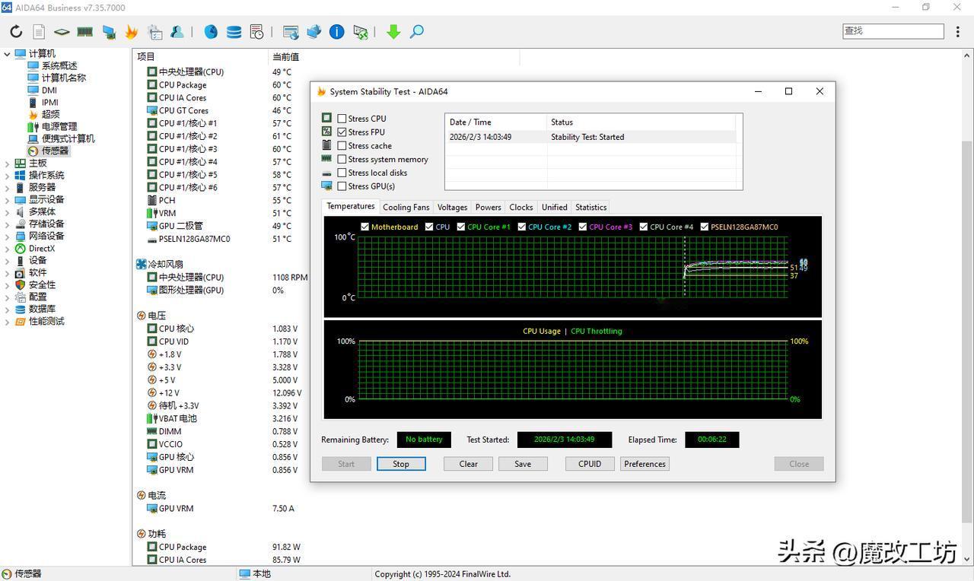The height and width of the screenshot is (581, 974).
Task: Switch to the Voltages tab
Action: click(453, 207)
